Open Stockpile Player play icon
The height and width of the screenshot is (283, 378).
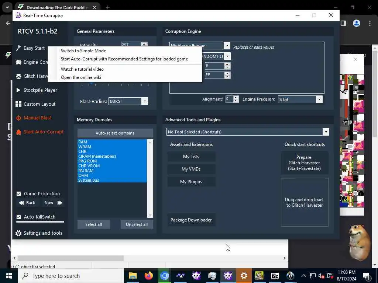[x=18, y=90]
